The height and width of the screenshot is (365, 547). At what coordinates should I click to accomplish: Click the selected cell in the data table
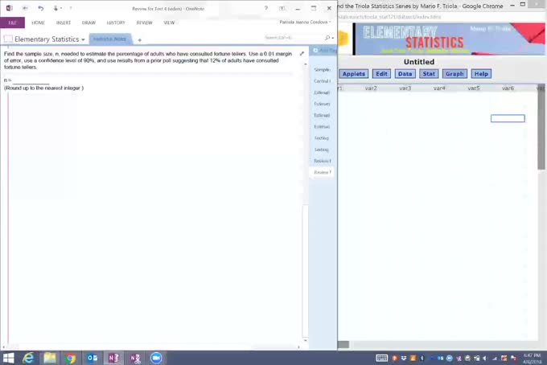[508, 118]
